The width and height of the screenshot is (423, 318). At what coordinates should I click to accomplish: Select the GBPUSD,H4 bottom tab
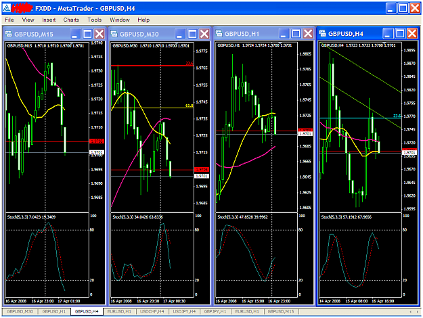[87, 311]
